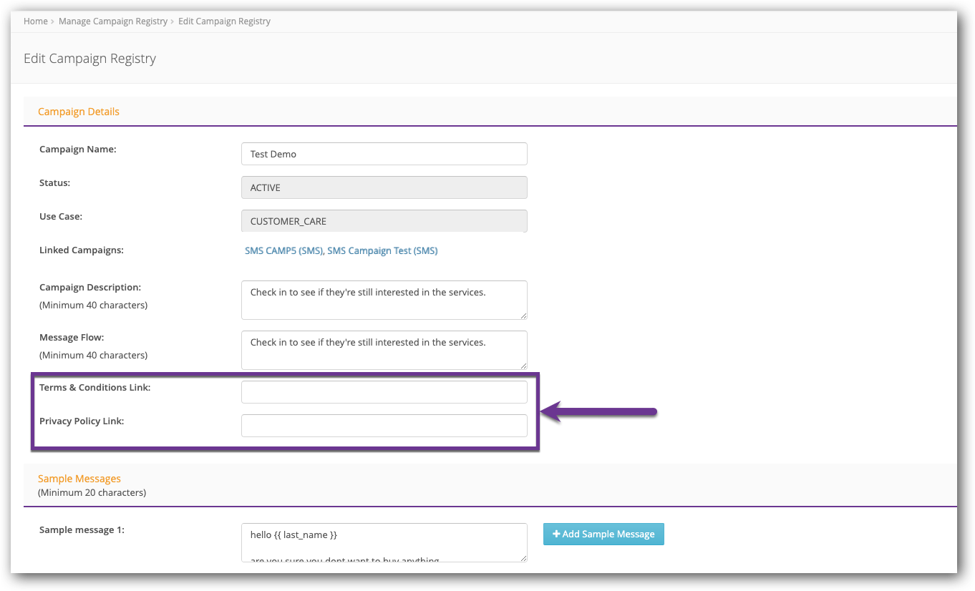The image size is (975, 591).
Task: Click the Campaign Description resize handle
Action: 523,318
